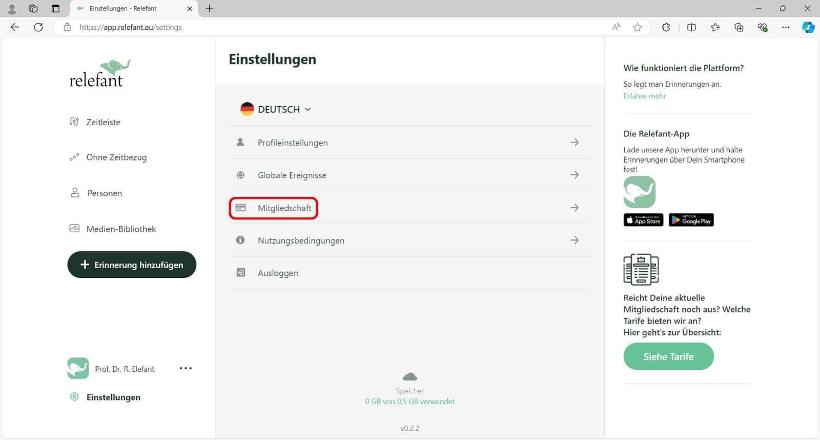
Task: Follow the Erfahre mehr link
Action: click(644, 96)
